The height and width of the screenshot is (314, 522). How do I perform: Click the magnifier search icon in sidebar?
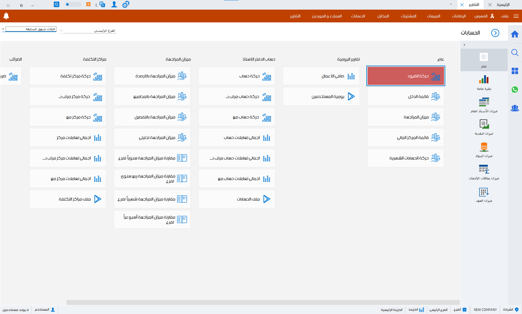pos(515,53)
